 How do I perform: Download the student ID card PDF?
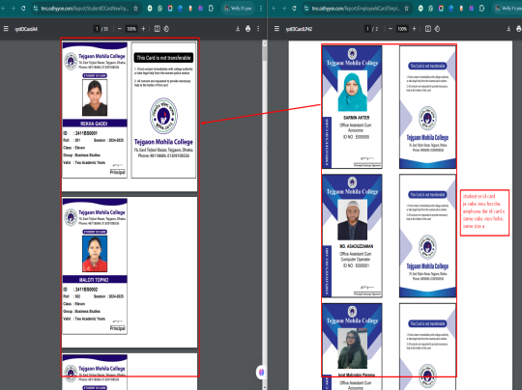(x=238, y=29)
